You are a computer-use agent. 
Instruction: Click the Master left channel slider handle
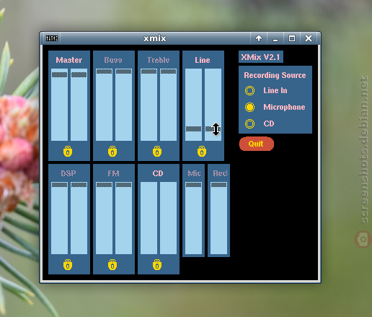(60, 74)
